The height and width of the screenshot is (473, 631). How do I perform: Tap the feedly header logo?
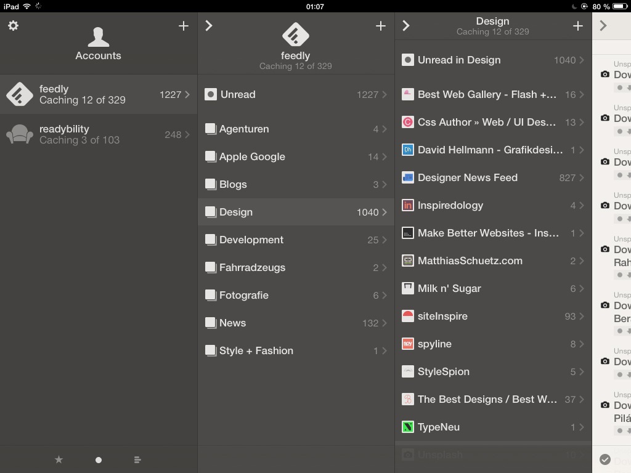pyautogui.click(x=295, y=34)
